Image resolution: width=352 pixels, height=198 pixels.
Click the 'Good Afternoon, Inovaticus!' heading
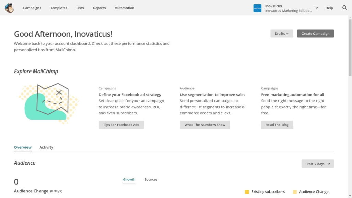[63, 34]
